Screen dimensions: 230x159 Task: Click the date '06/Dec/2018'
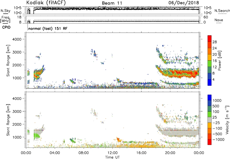tap(184, 3)
